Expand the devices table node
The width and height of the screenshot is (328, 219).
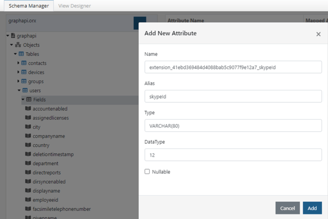point(18,72)
